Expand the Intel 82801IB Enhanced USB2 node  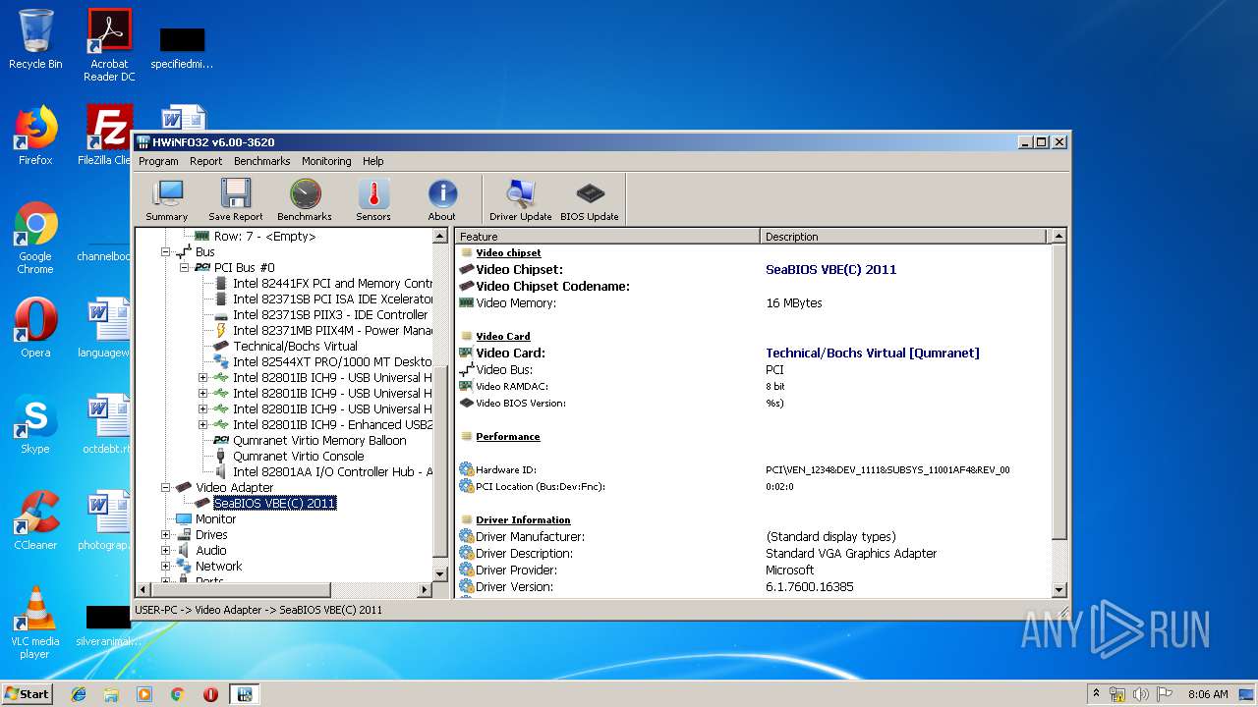pyautogui.click(x=203, y=425)
